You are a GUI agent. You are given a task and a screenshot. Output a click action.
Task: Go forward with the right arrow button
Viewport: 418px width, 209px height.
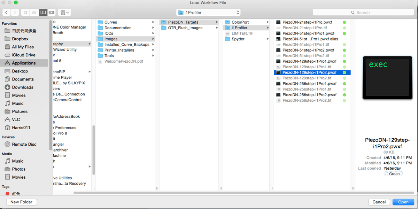click(x=15, y=12)
